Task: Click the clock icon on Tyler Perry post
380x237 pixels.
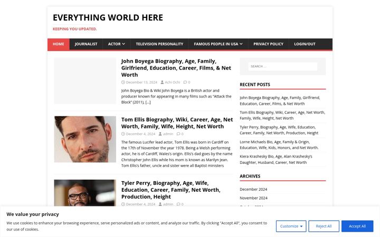Action: click(123, 204)
